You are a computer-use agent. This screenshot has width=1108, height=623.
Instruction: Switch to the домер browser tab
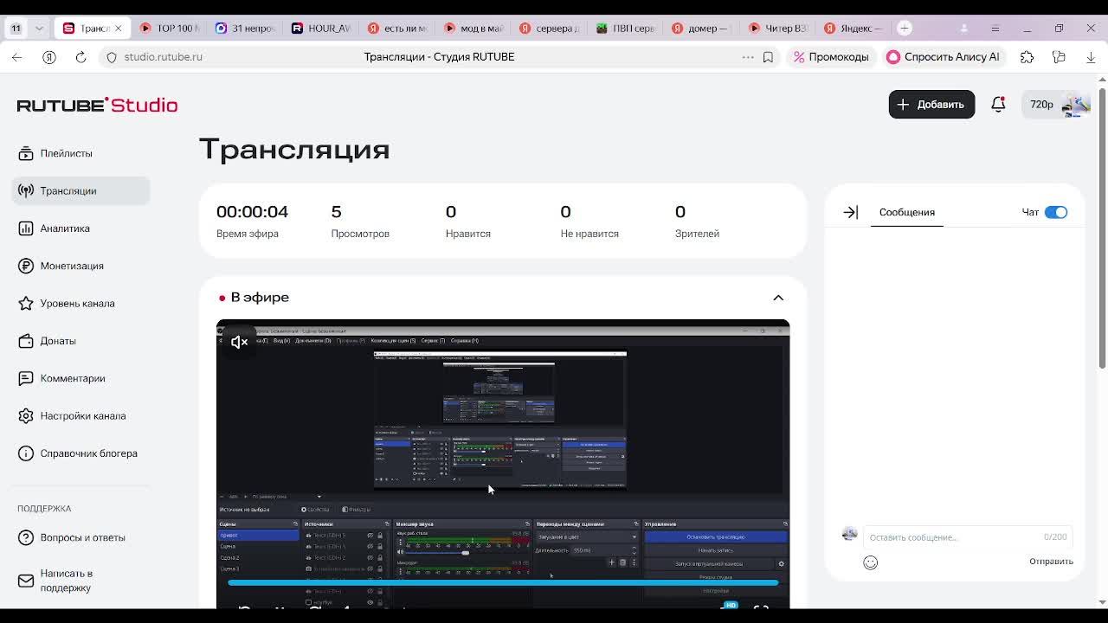(x=701, y=29)
